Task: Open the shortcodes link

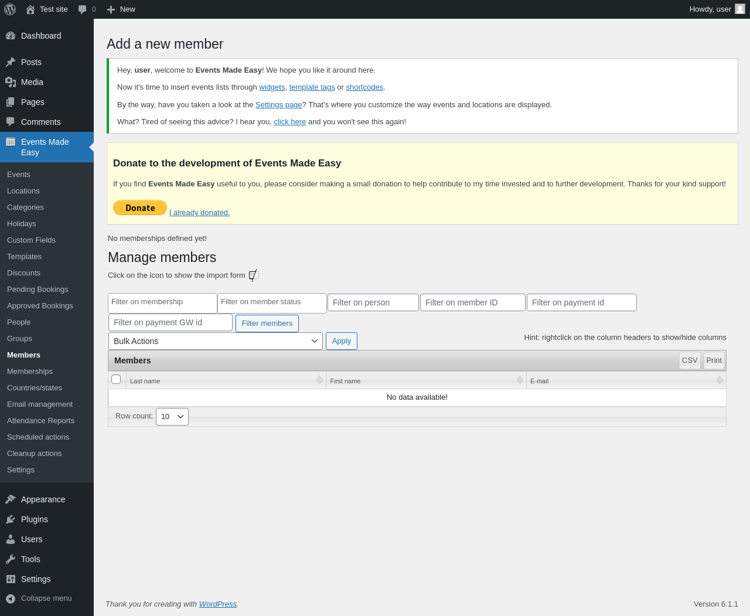Action: [x=364, y=87]
